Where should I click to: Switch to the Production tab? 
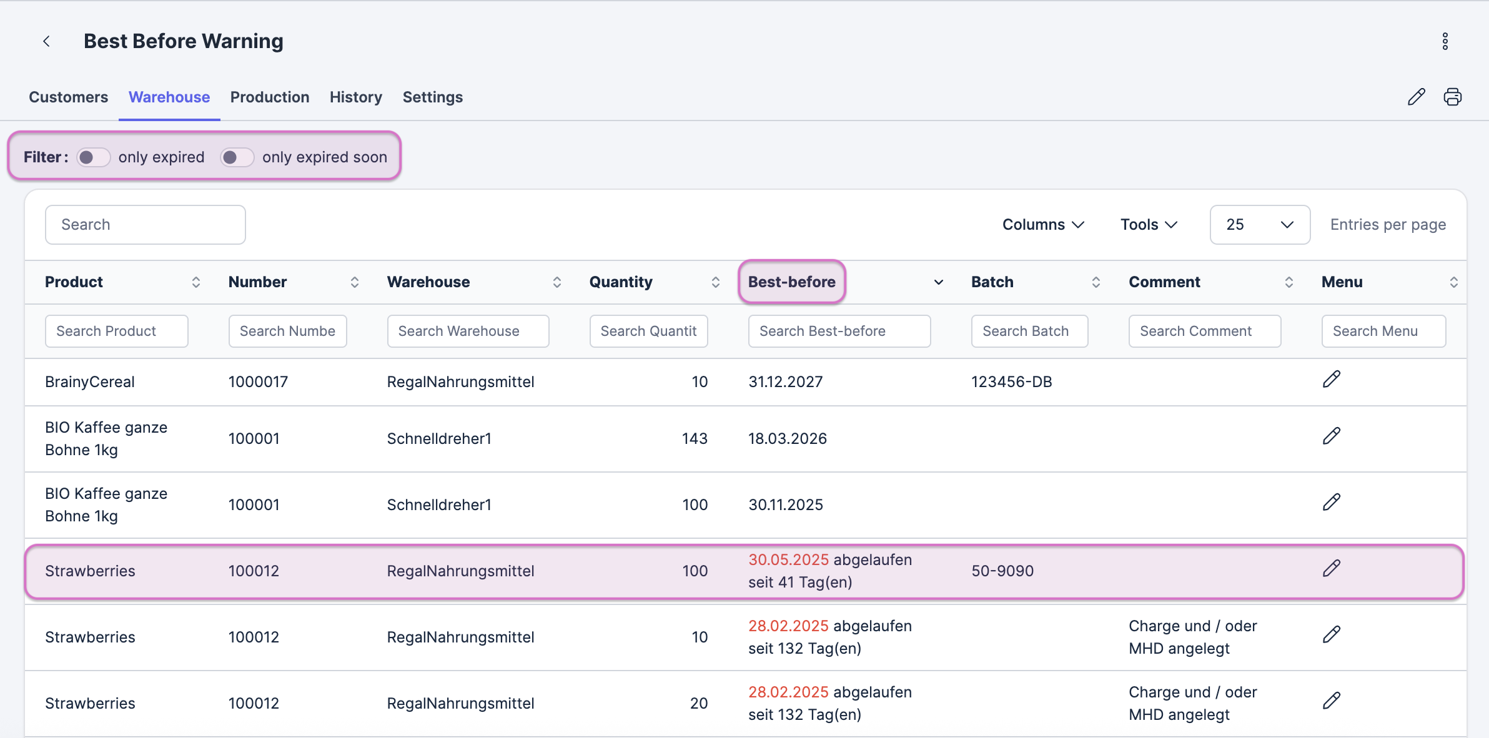(x=270, y=97)
